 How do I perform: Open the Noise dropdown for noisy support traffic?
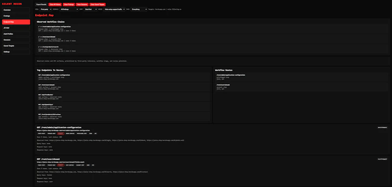point(114,9)
